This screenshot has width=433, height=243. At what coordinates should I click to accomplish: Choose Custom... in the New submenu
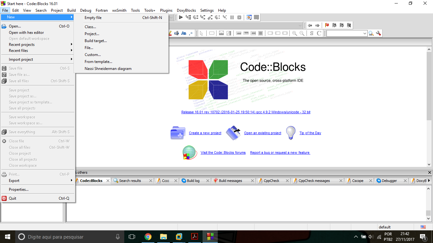[121, 55]
